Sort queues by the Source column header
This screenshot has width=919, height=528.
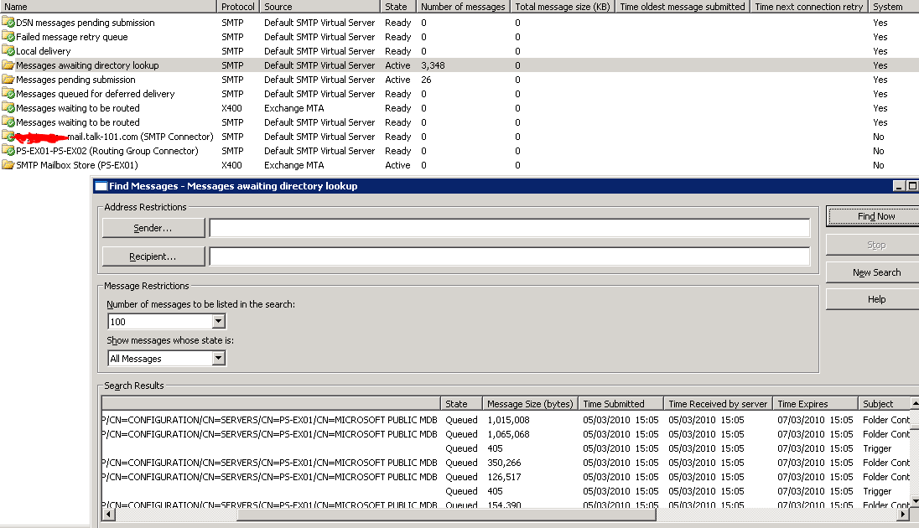click(x=320, y=7)
